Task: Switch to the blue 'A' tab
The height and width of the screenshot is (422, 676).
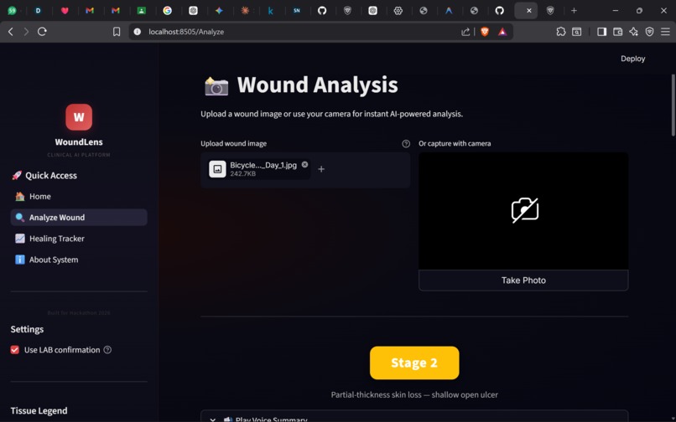Action: pyautogui.click(x=449, y=11)
